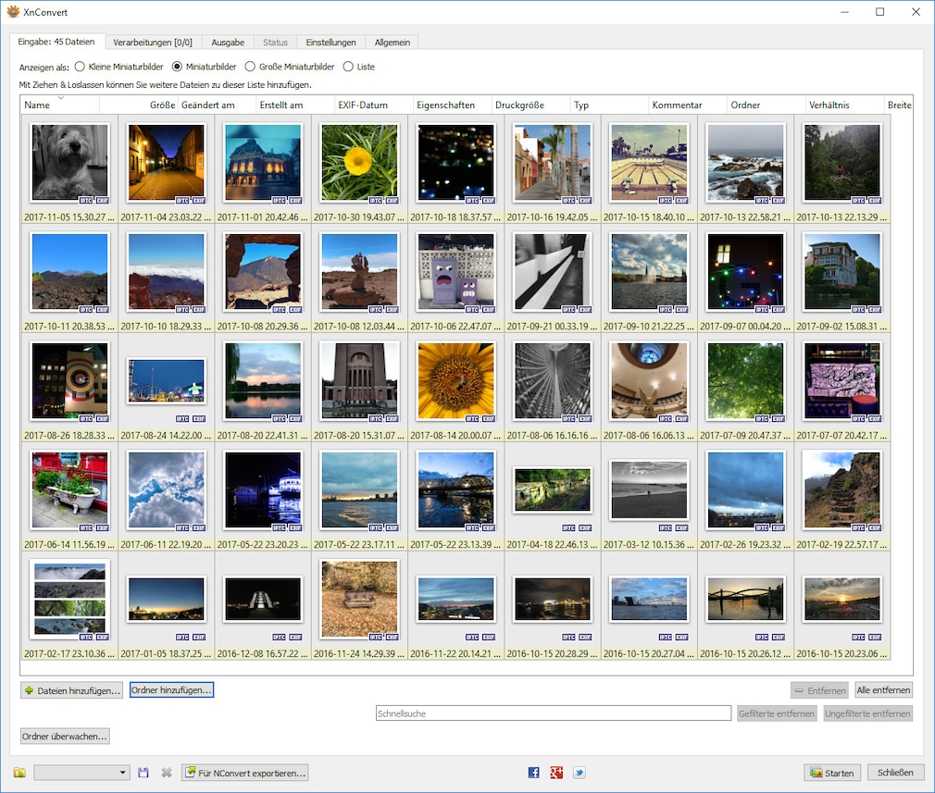
Task: Select the bridge sunset photo 2016-10-15 20.26.12
Action: (x=746, y=600)
